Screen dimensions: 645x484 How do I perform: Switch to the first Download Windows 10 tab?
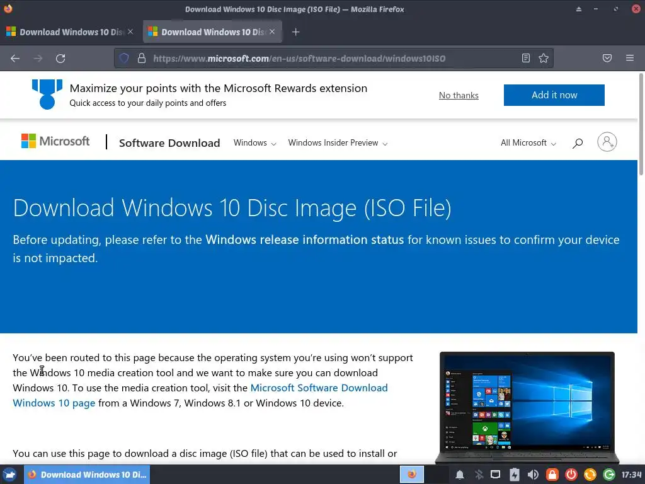coord(70,32)
